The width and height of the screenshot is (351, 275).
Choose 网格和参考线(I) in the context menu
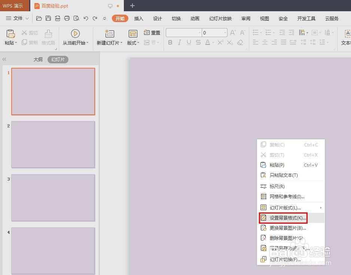pos(291,197)
